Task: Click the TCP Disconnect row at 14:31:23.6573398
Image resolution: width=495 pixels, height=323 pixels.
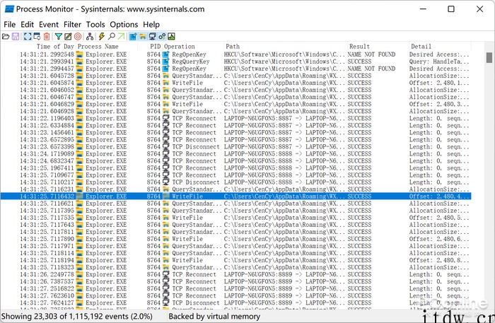Action: pyautogui.click(x=235, y=147)
